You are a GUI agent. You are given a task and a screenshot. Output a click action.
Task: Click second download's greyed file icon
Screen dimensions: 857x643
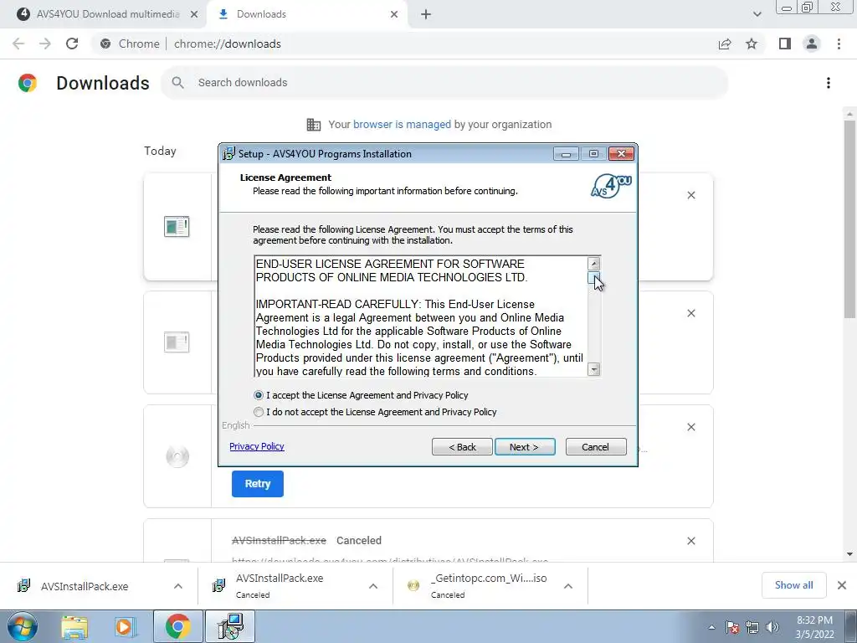tap(177, 342)
